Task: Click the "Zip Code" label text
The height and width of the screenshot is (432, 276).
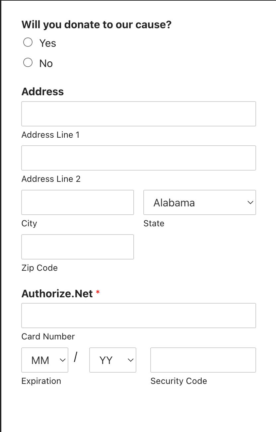Action: click(39, 268)
